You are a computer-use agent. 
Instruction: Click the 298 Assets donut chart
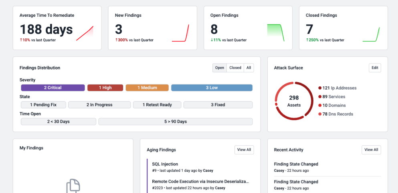click(294, 101)
